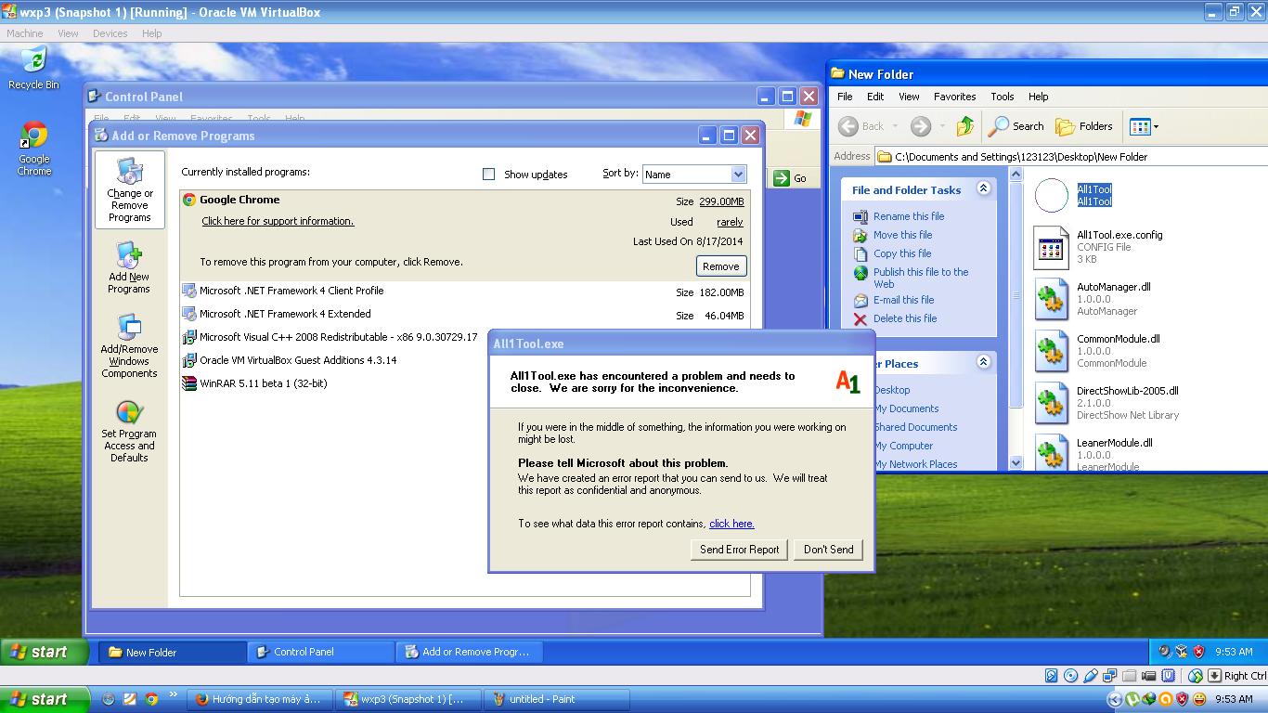Click the 'rarely' usage link

point(730,222)
